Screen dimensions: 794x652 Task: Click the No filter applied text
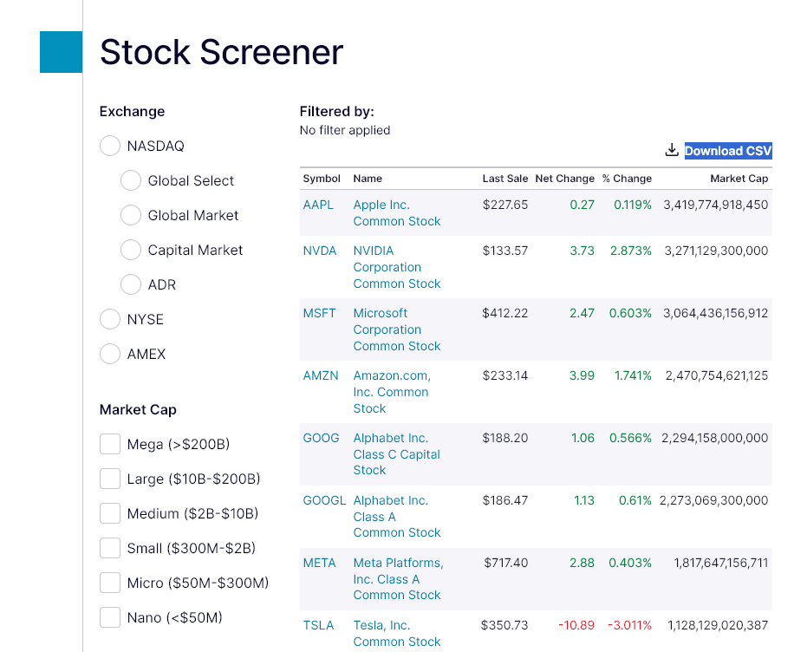point(345,130)
